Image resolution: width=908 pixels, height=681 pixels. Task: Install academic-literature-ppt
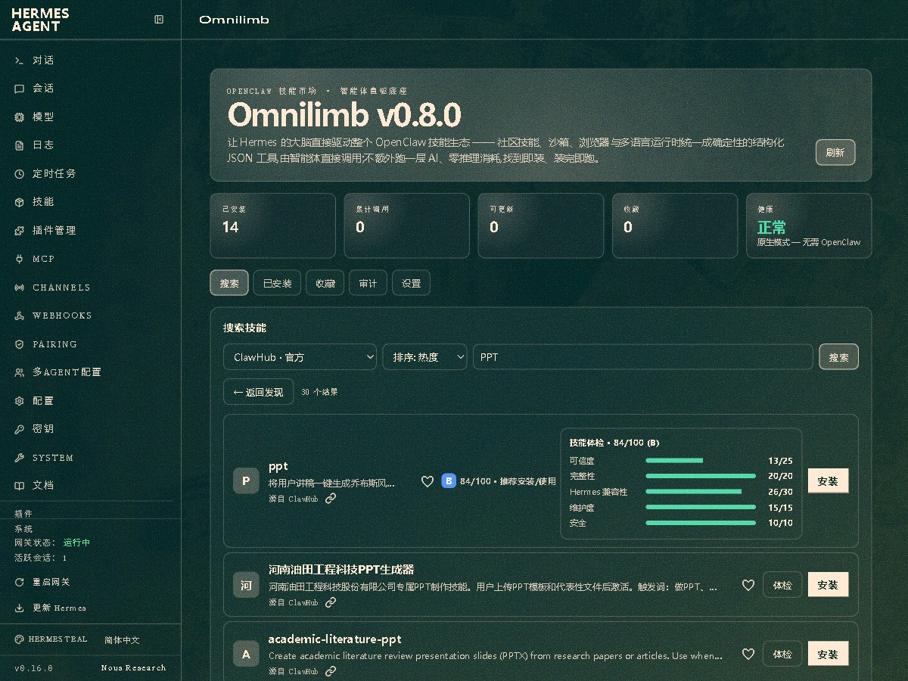828,654
